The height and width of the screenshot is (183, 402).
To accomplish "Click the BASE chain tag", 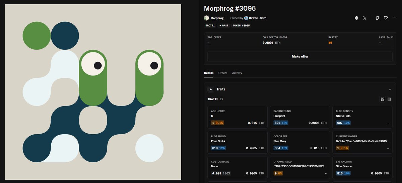I will coord(224,25).
